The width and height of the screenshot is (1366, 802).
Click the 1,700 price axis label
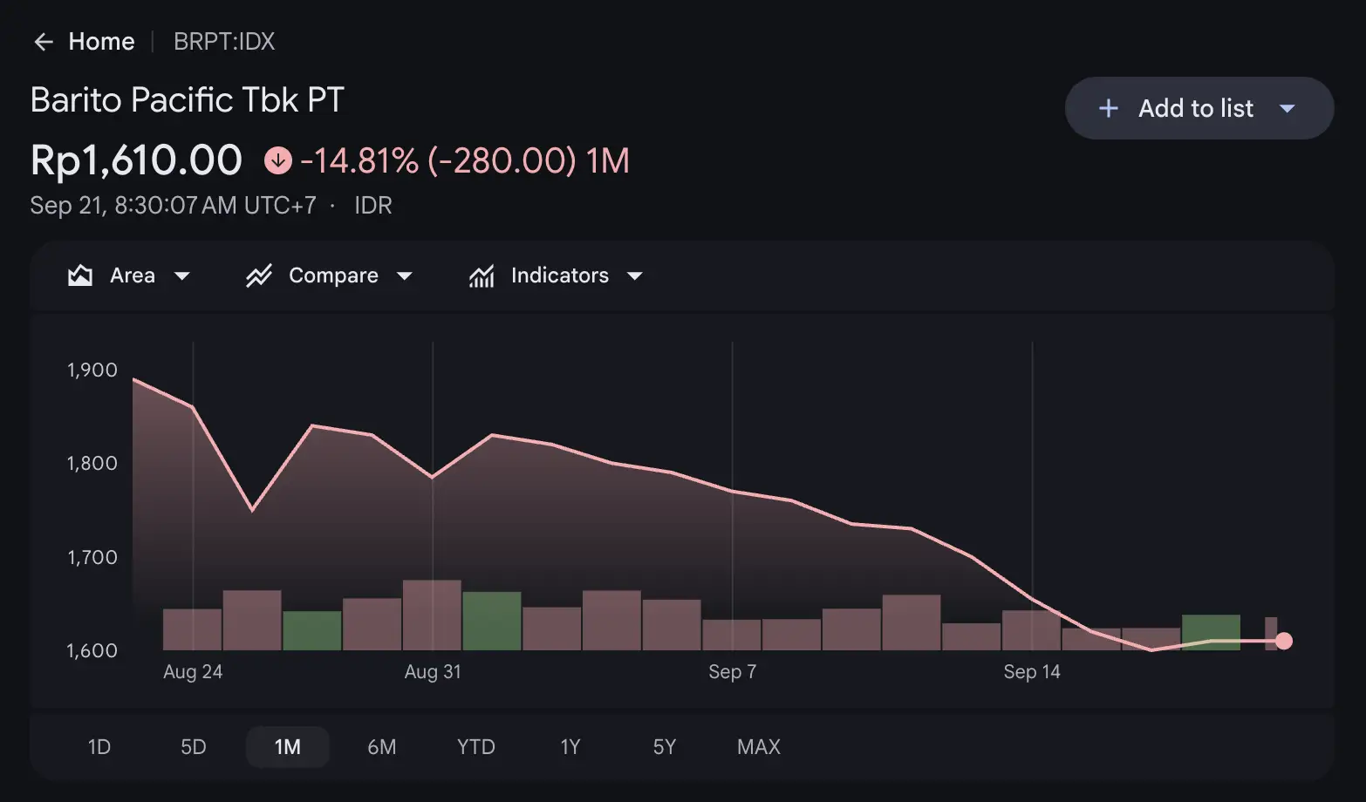tap(92, 558)
